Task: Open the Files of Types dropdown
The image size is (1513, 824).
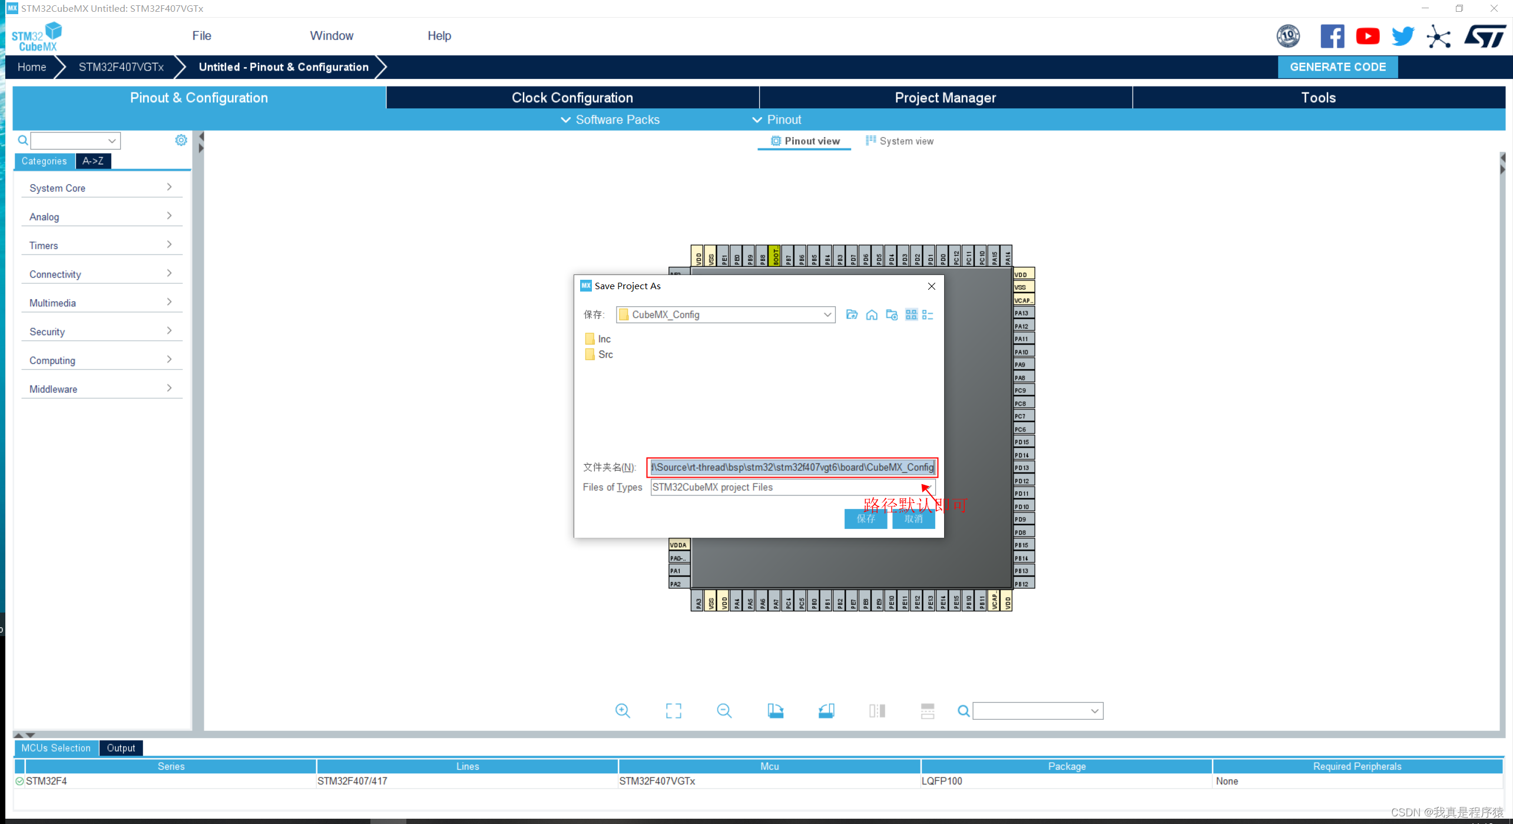Action: coord(928,487)
